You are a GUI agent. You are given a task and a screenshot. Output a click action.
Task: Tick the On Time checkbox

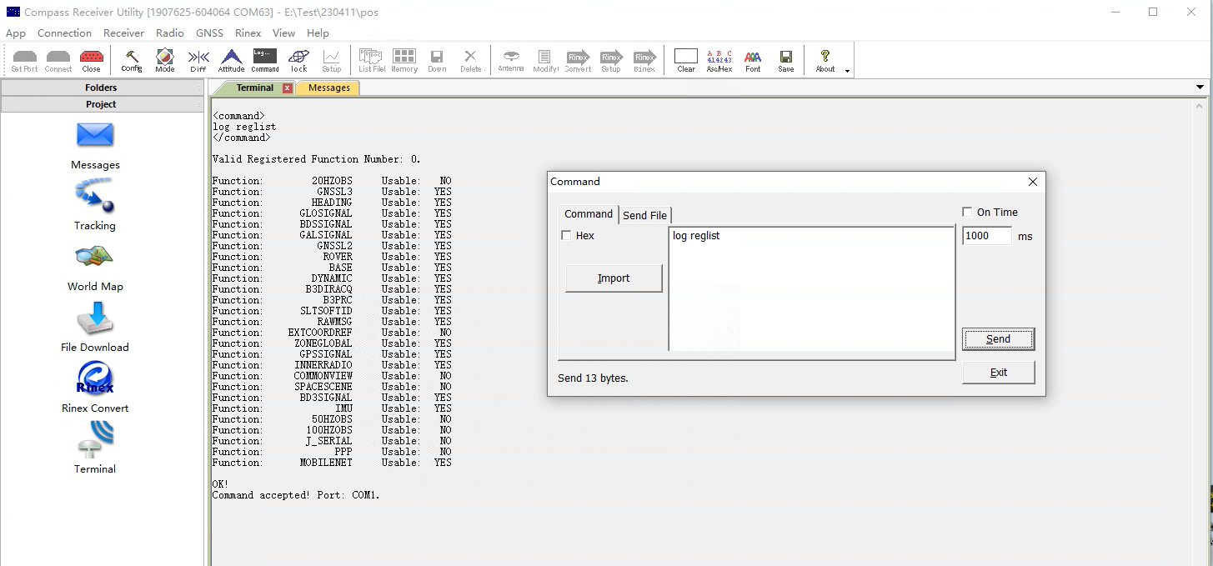point(967,213)
